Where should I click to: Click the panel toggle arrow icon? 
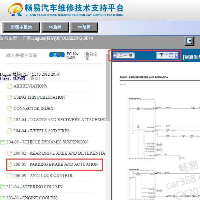tap(189, 41)
